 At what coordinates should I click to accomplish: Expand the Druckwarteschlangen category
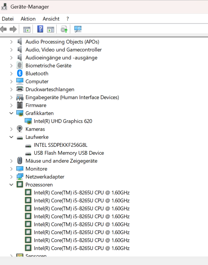point(11,89)
